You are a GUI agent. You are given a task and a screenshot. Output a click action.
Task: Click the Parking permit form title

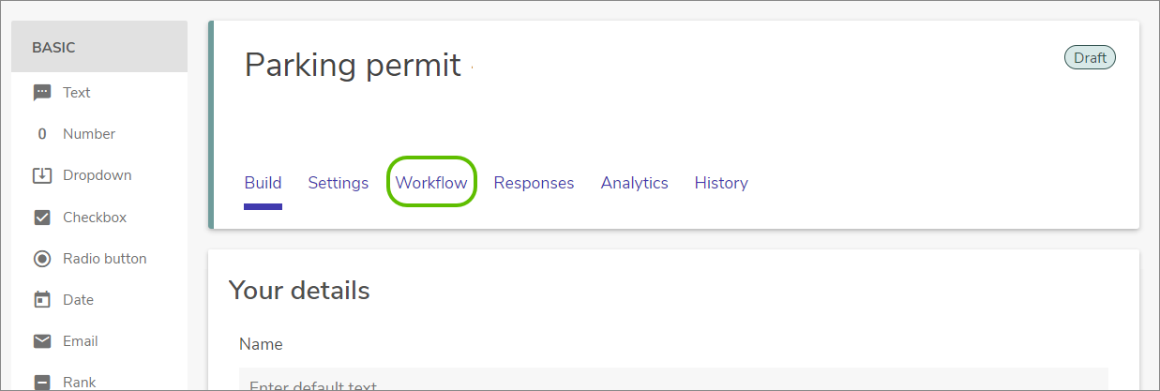pos(353,65)
